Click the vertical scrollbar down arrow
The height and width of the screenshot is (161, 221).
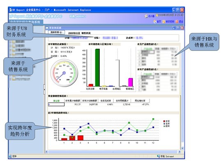182,148
